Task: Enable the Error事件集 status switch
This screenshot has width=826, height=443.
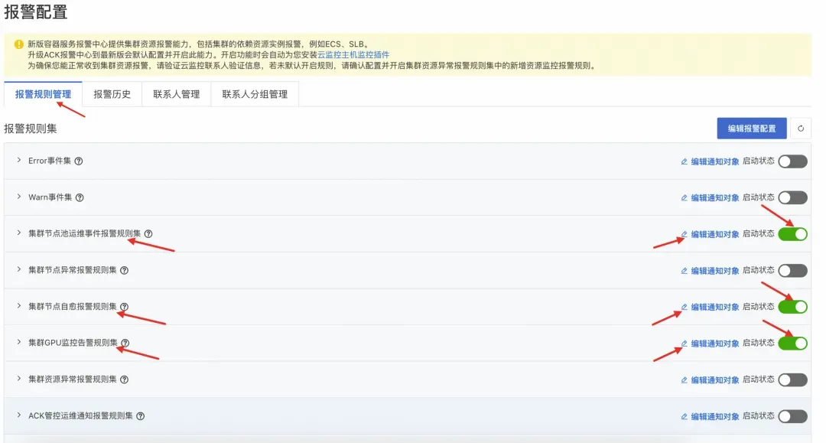Action: (x=793, y=161)
